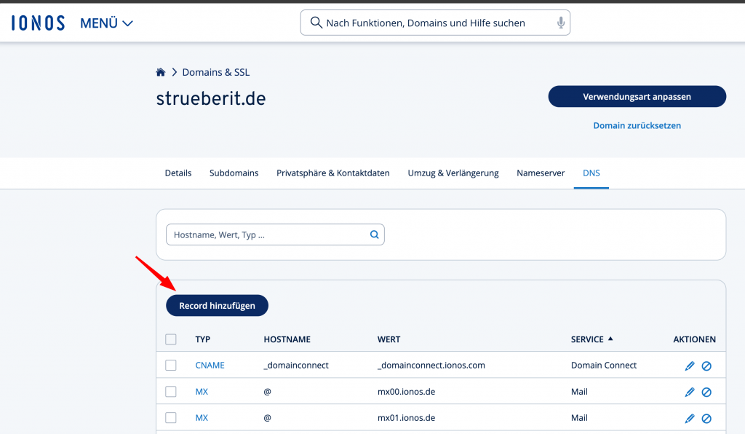This screenshot has height=434, width=745.
Task: Click the microphone voice search icon
Action: [561, 23]
